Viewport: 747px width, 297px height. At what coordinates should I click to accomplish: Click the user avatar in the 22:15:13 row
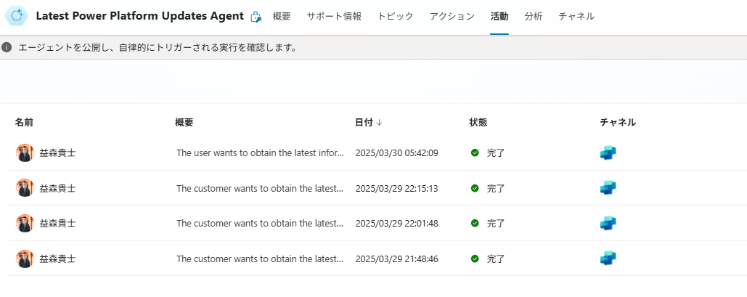click(x=25, y=188)
